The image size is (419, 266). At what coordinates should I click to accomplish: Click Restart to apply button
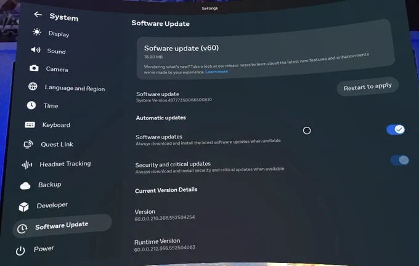[367, 87]
